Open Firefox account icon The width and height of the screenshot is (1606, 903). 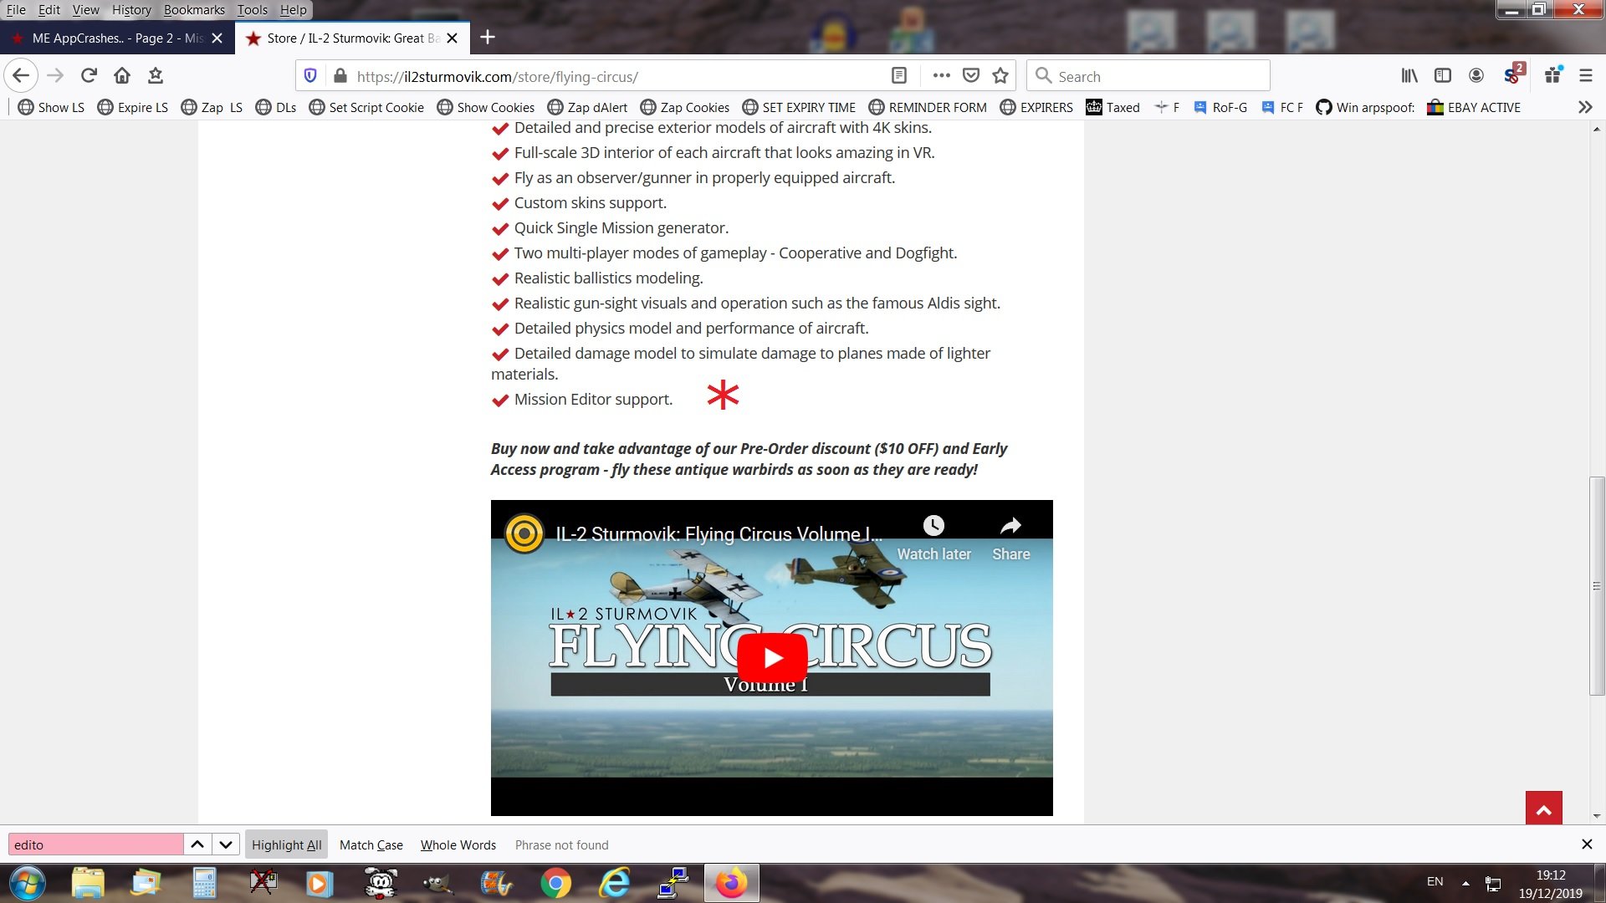point(1476,76)
